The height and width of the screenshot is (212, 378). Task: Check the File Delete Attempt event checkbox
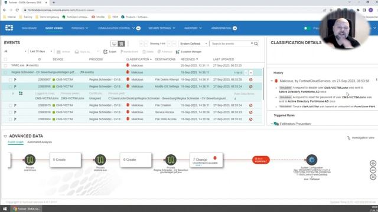pos(11,79)
